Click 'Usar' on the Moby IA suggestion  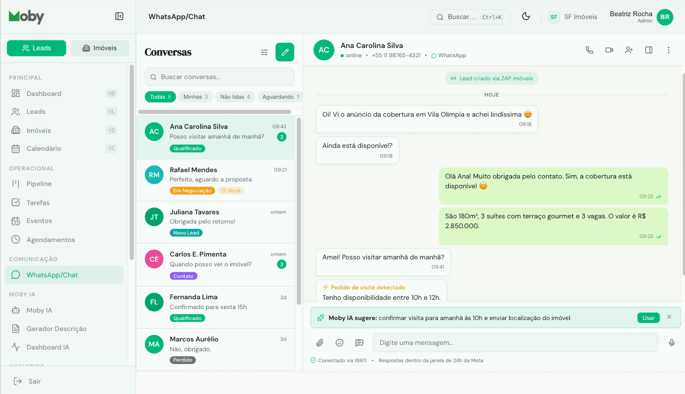[x=648, y=317]
